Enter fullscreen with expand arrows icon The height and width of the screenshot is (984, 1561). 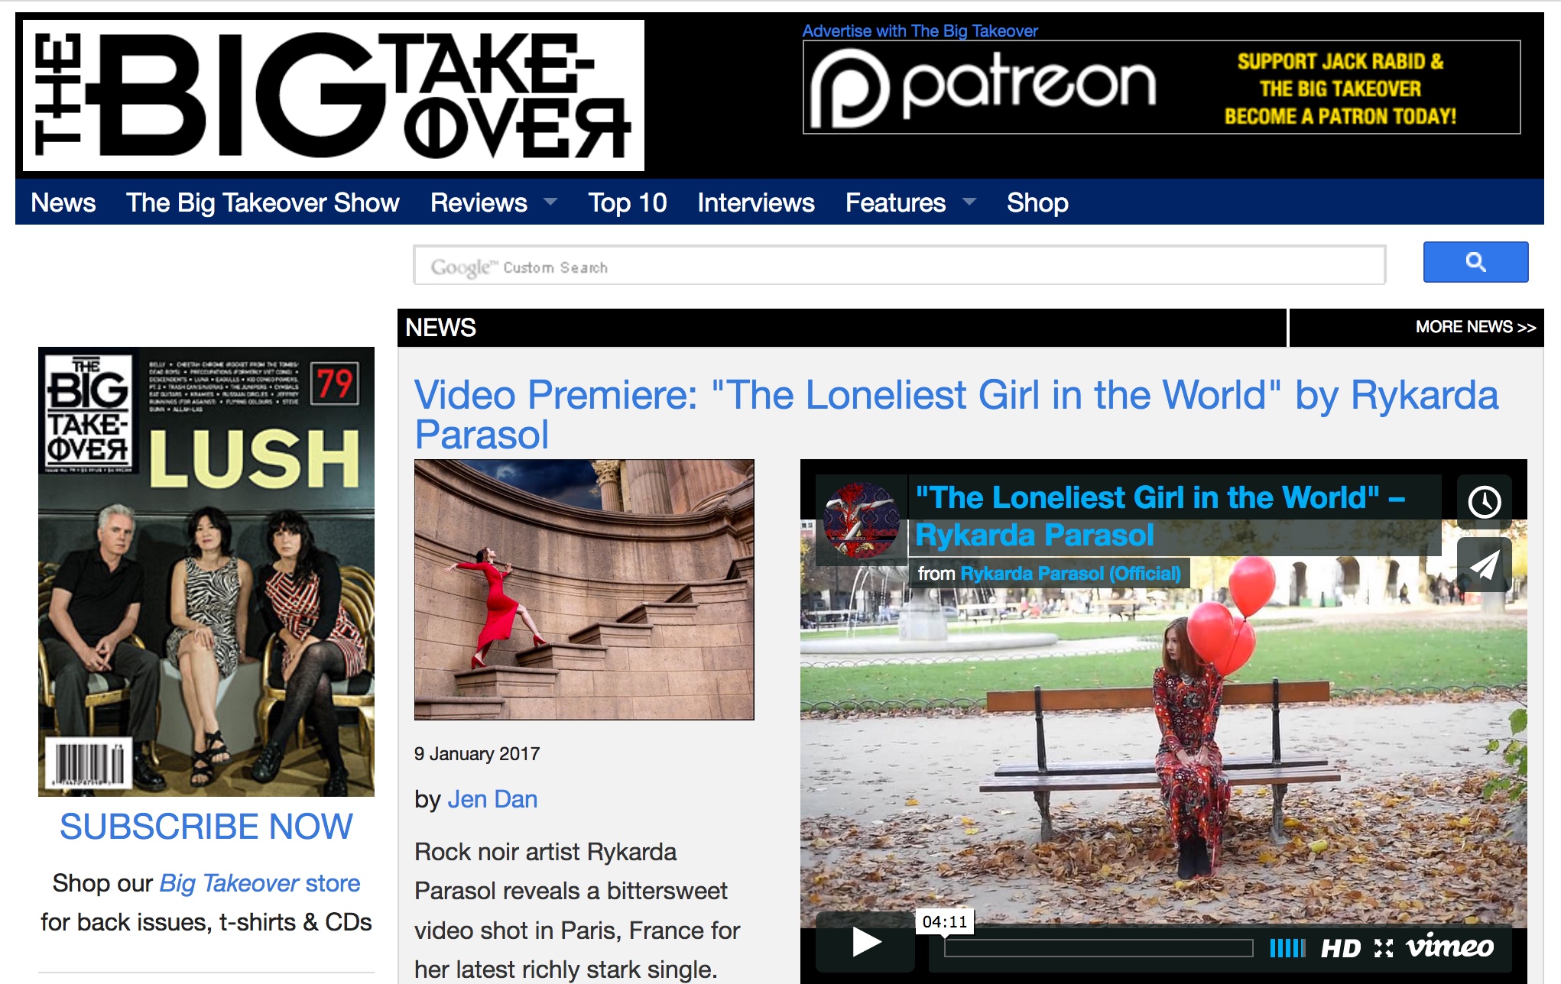pos(1384,948)
